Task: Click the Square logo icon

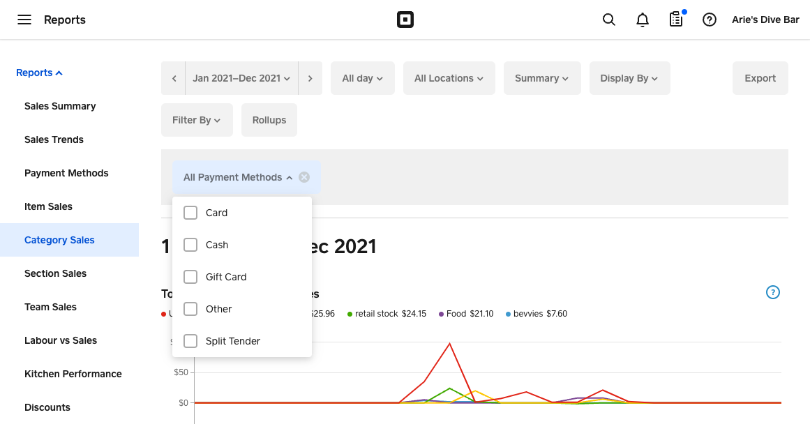Action: tap(405, 20)
